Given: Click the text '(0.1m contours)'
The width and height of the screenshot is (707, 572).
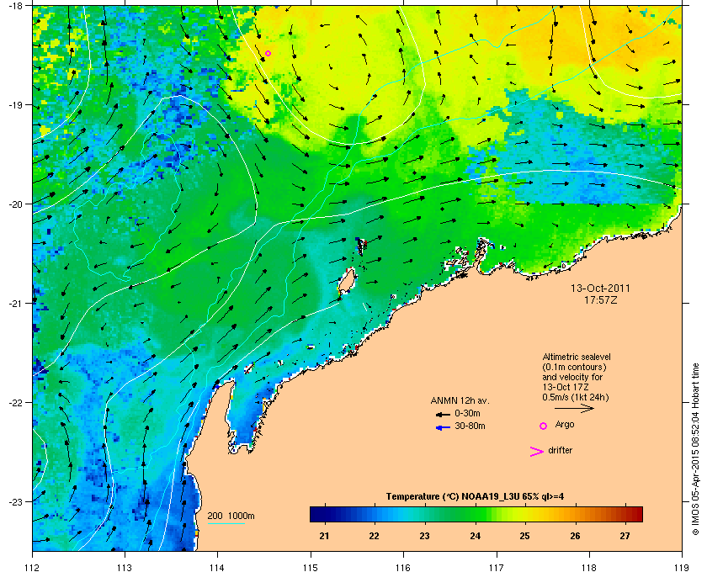Looking at the screenshot, I should [574, 367].
